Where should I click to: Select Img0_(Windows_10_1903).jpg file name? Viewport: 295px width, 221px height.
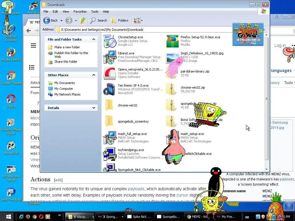[202, 53]
